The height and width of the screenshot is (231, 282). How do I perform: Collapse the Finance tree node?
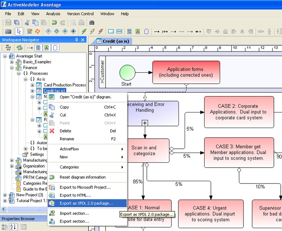tap(12, 68)
